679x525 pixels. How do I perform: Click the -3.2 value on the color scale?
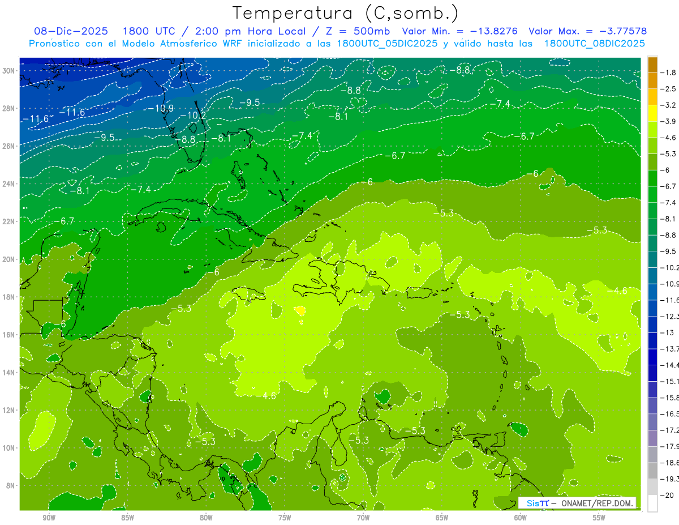click(668, 105)
